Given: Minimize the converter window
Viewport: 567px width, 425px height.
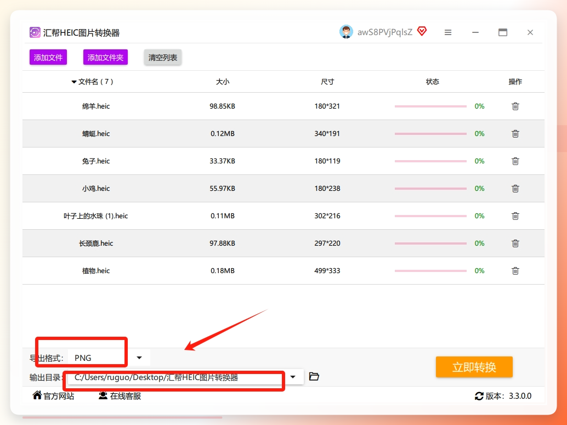Looking at the screenshot, I should point(475,32).
